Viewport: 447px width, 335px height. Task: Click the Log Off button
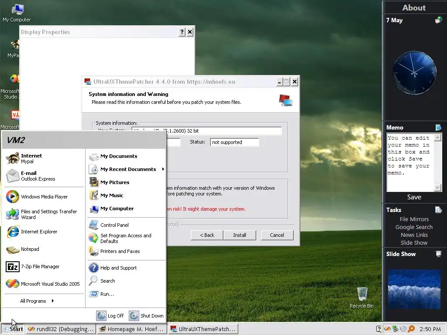pyautogui.click(x=110, y=316)
